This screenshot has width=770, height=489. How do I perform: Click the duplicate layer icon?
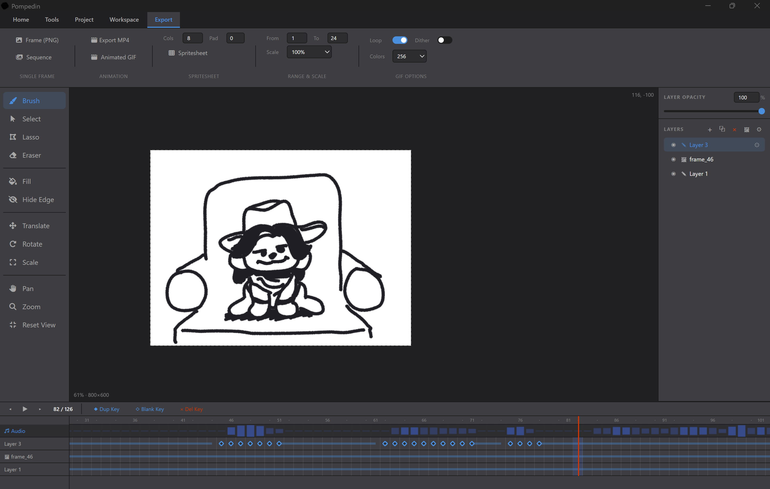722,129
